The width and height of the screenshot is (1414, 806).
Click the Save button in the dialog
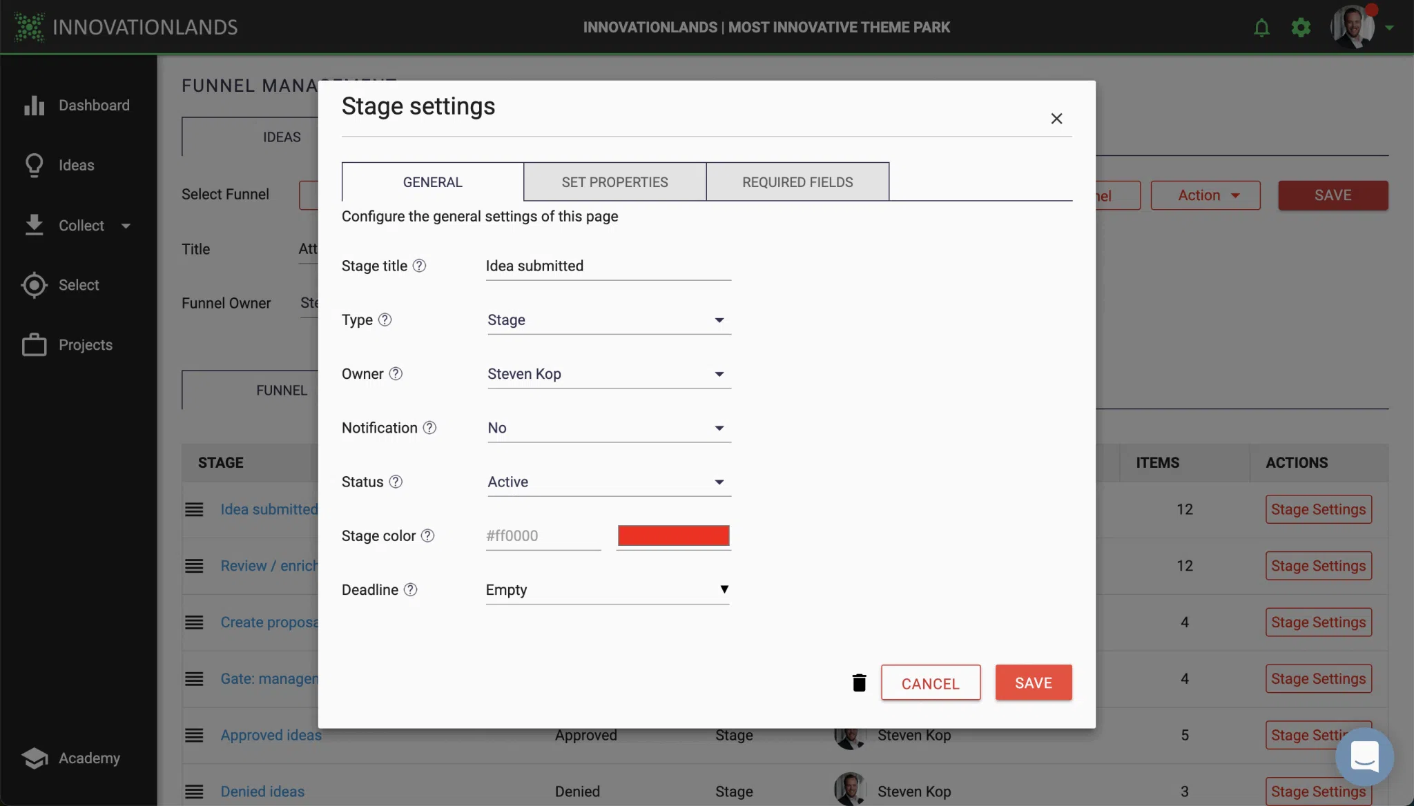coord(1034,682)
